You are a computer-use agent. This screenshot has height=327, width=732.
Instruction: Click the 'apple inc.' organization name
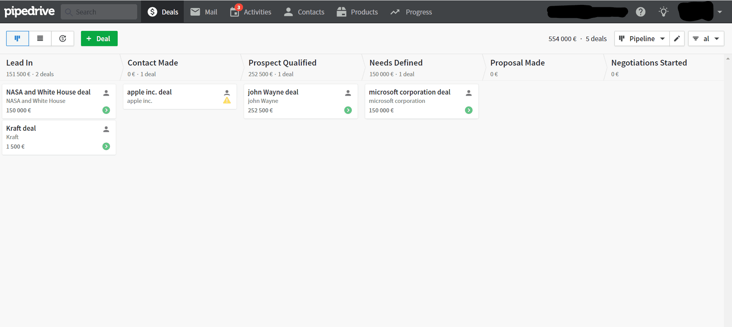coord(139,101)
